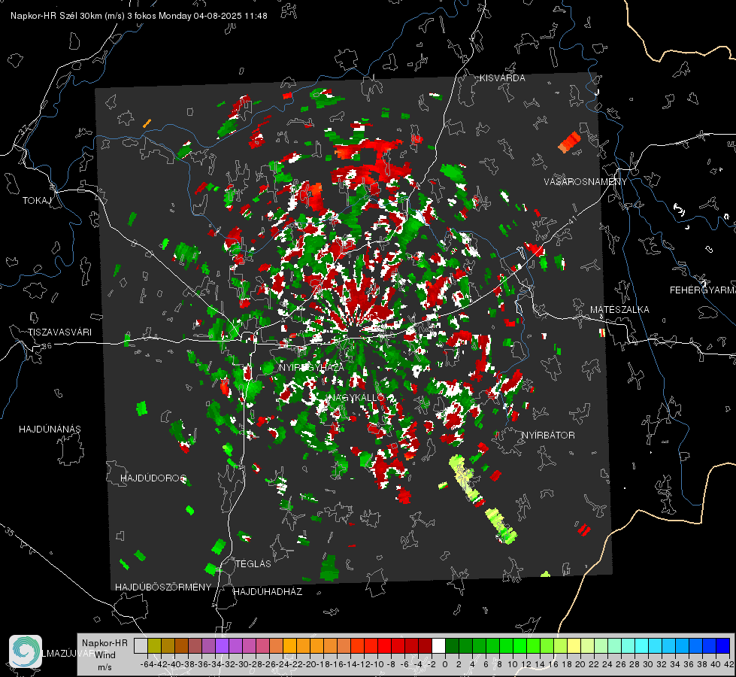Viewport: 736px width, 677px height.
Task: Click the TÉGLÁS city label
Action: click(x=253, y=563)
